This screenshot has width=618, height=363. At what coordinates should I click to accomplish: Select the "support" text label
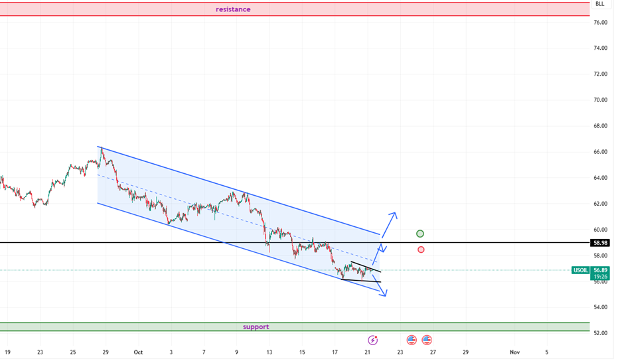(x=256, y=327)
